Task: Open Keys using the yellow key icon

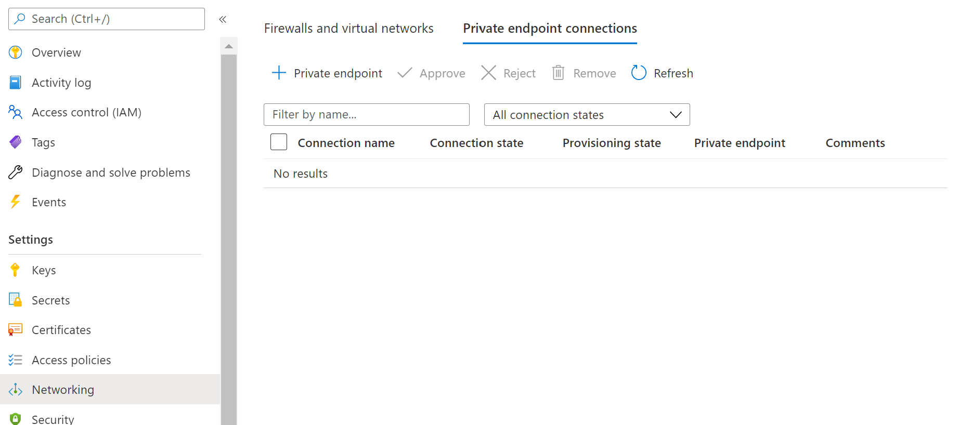Action: point(15,270)
